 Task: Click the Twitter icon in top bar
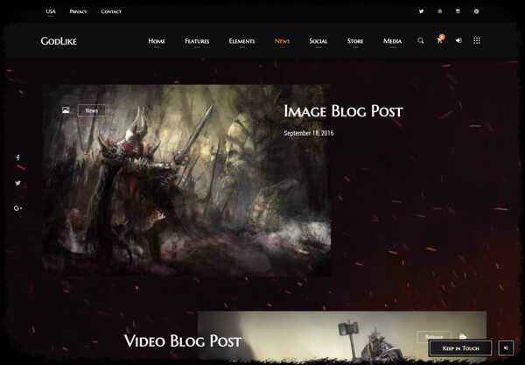(x=421, y=11)
